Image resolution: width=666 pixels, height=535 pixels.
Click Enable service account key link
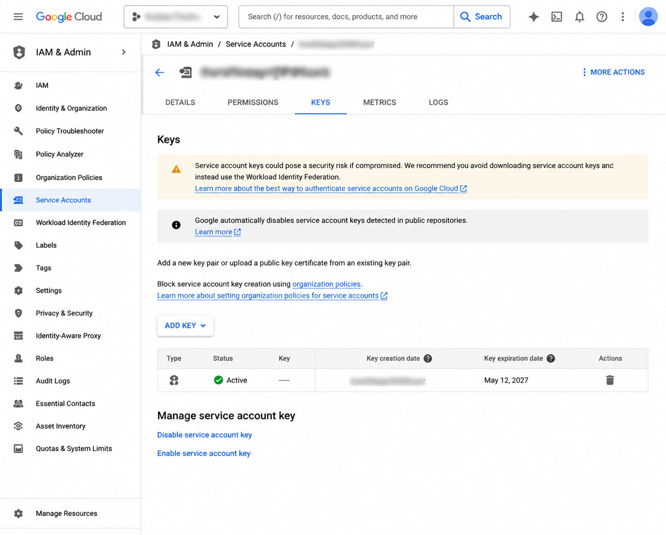coord(204,454)
